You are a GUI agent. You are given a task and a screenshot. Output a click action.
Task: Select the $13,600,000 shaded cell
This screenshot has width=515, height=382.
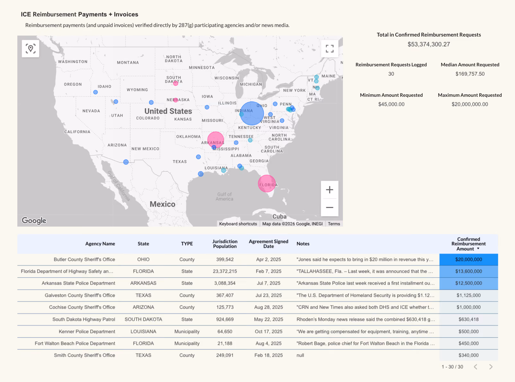[468, 271]
